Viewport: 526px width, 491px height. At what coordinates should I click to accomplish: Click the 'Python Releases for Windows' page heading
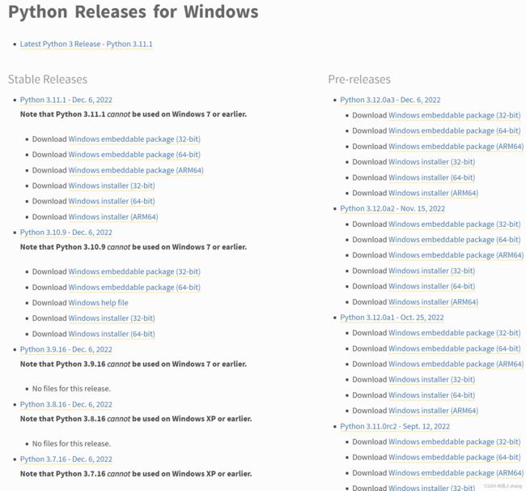coord(134,11)
